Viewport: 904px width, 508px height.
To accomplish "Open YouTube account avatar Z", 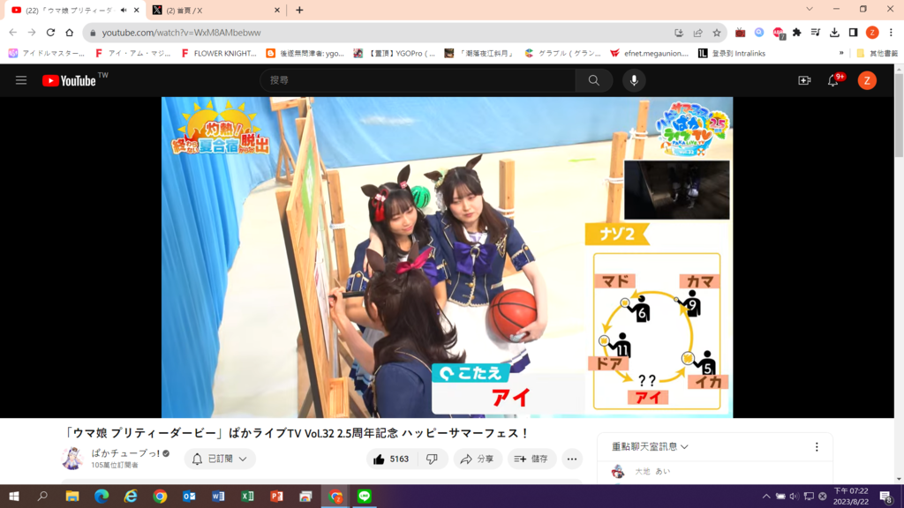I will (x=867, y=80).
